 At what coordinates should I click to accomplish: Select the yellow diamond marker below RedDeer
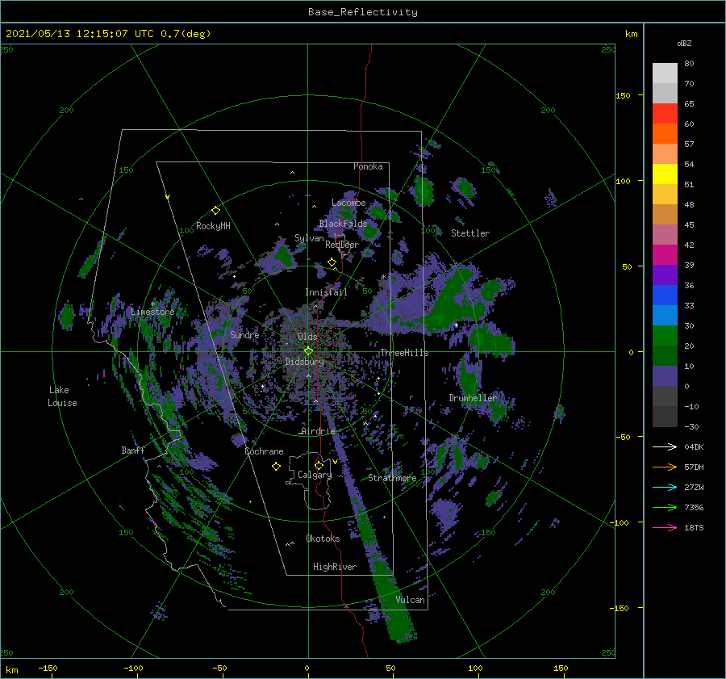pos(332,262)
